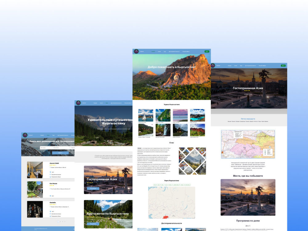The width and height of the screenshot is (308, 231).
Task: Select the first green filter chip above the Карта Кыргызстана map
Action: click(x=155, y=185)
